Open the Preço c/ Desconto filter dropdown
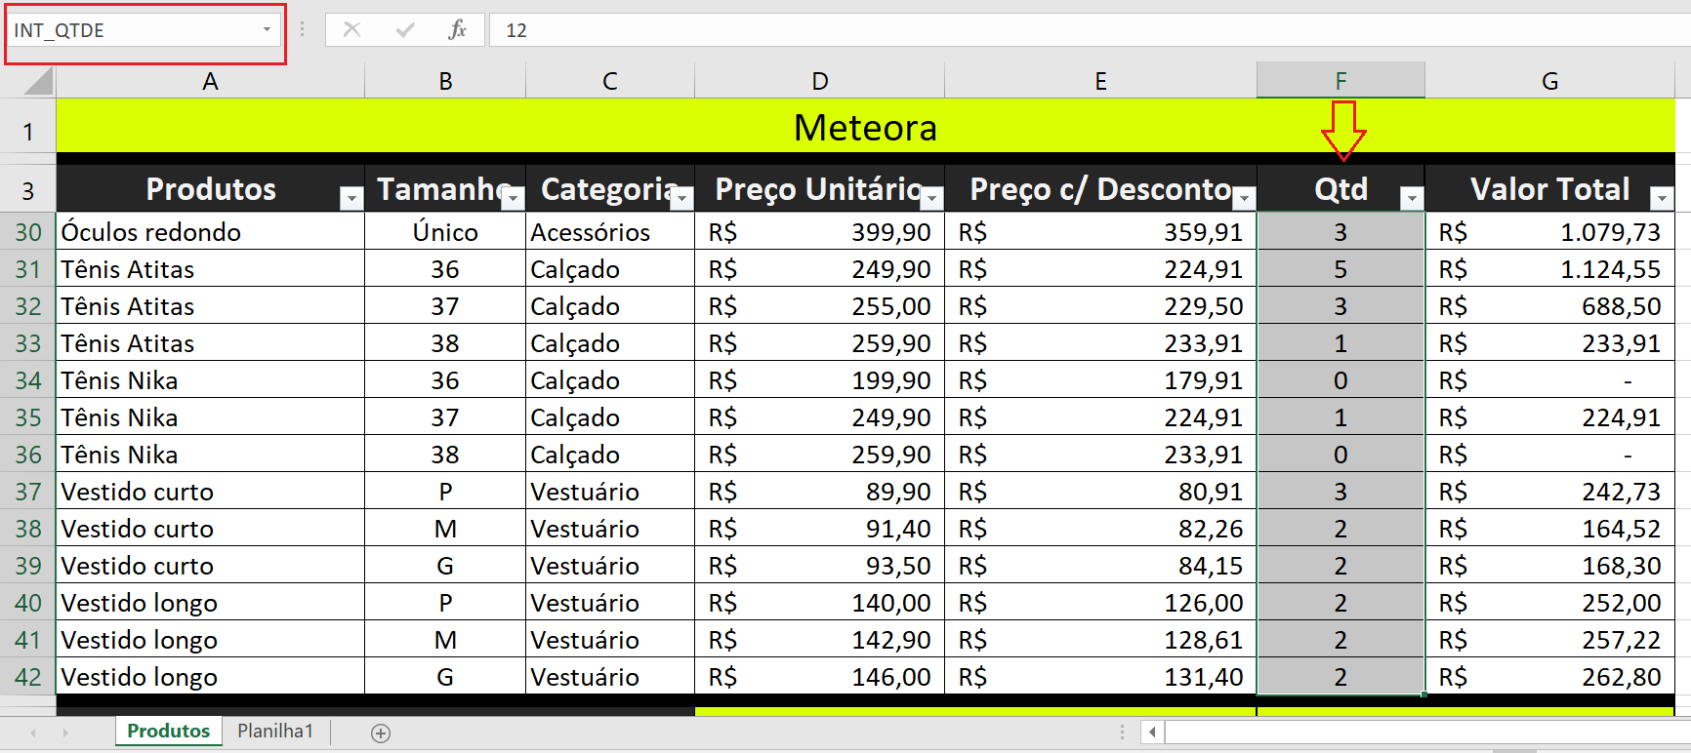Viewport: 1691px width, 753px height. tap(1243, 199)
